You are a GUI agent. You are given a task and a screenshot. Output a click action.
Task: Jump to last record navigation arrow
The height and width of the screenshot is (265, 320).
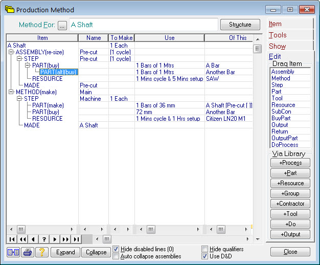[76, 239]
